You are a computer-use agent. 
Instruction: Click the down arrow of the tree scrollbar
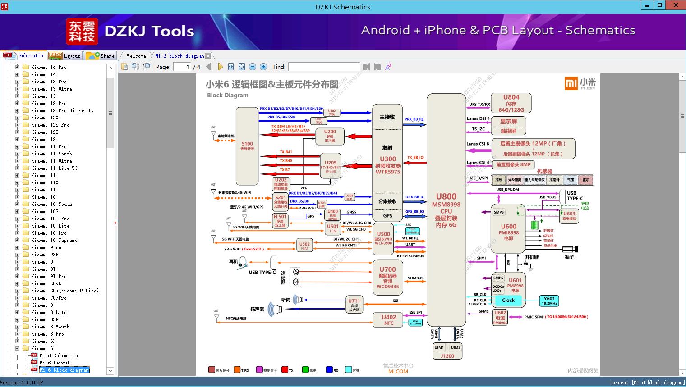point(110,371)
